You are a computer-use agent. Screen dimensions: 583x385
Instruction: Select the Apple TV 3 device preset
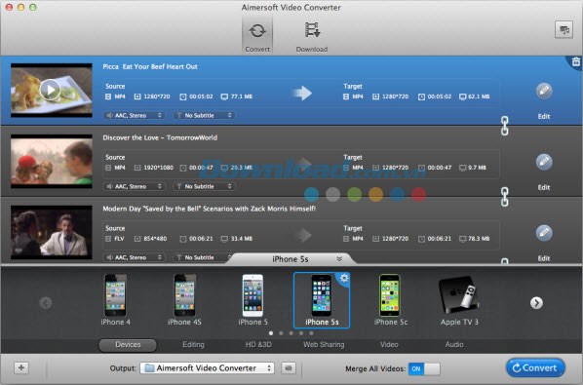point(459,300)
